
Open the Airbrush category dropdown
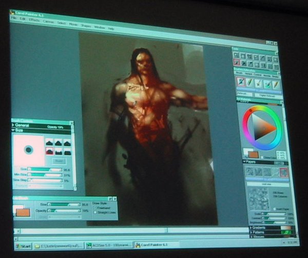244,94
